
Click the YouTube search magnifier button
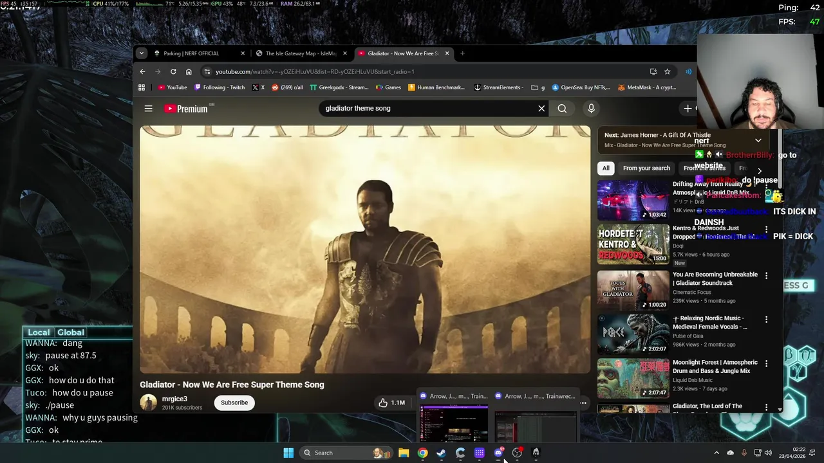pyautogui.click(x=562, y=109)
